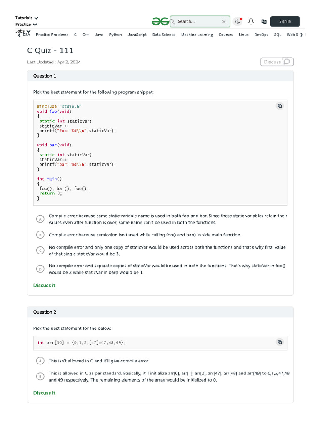Open the Machine Learning topic
The height and width of the screenshot is (427, 320).
coord(197,35)
